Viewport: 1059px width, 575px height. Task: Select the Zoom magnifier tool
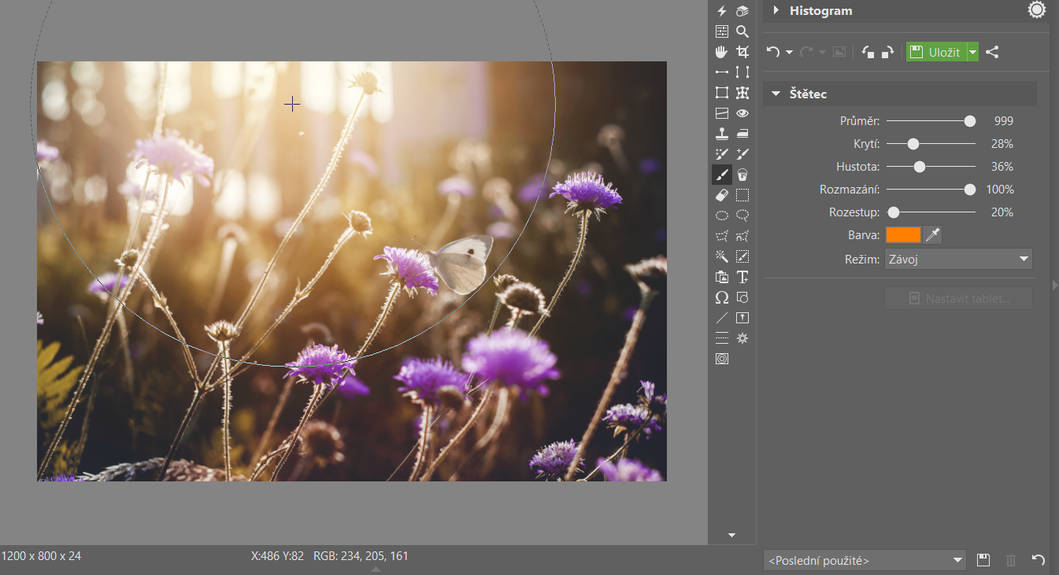(x=742, y=31)
